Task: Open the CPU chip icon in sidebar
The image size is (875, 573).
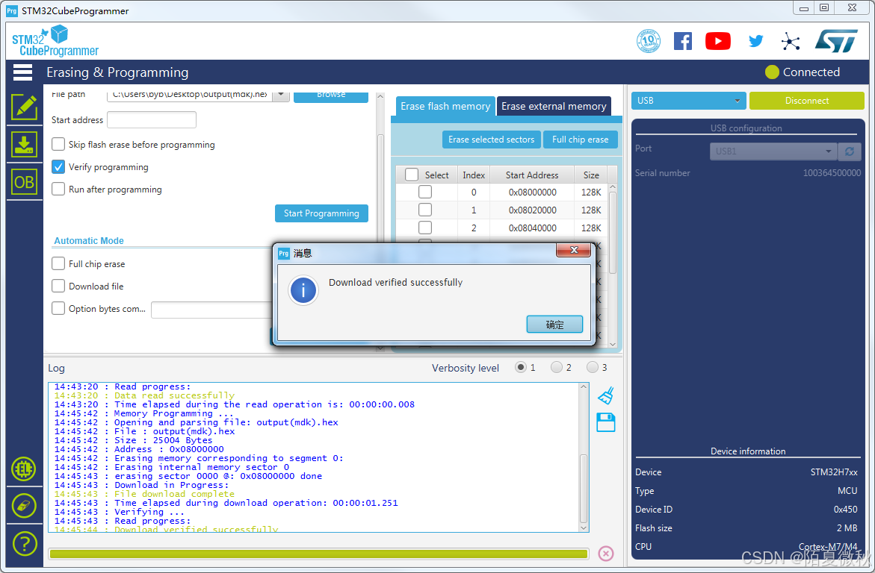Action: [x=23, y=469]
